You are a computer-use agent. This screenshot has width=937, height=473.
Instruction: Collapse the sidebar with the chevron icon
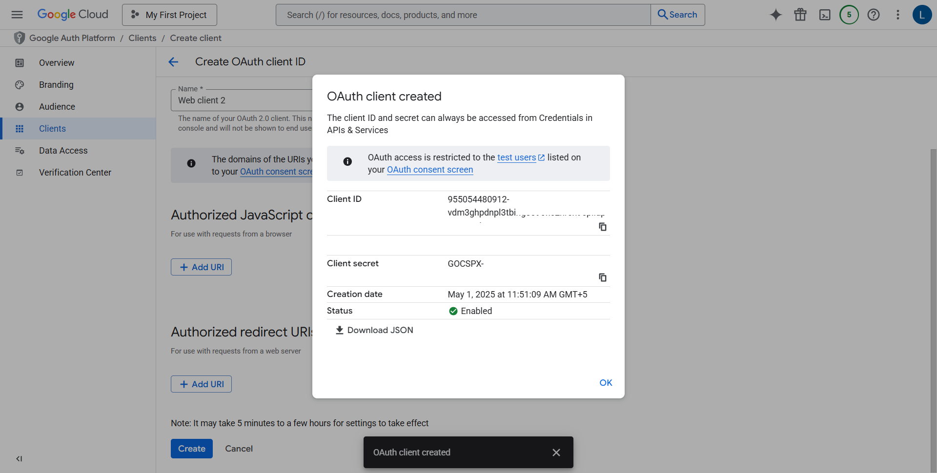[x=19, y=458]
